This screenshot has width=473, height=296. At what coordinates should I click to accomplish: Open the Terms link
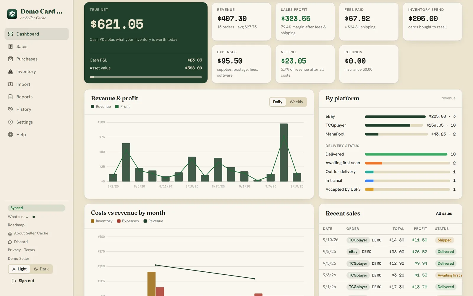[29, 250]
